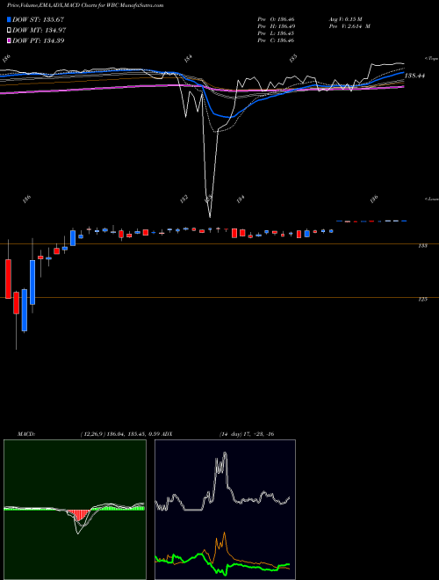Viewport: 439px width, 580px height.
Task: Click the 'Avg V: 0.15 M' value
Action: (x=346, y=18)
